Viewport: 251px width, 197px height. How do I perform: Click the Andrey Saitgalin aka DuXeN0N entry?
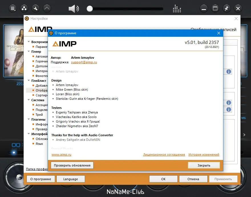coord(78,140)
